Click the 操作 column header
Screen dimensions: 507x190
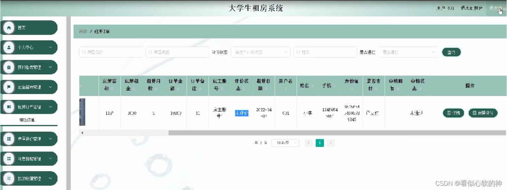(470, 86)
